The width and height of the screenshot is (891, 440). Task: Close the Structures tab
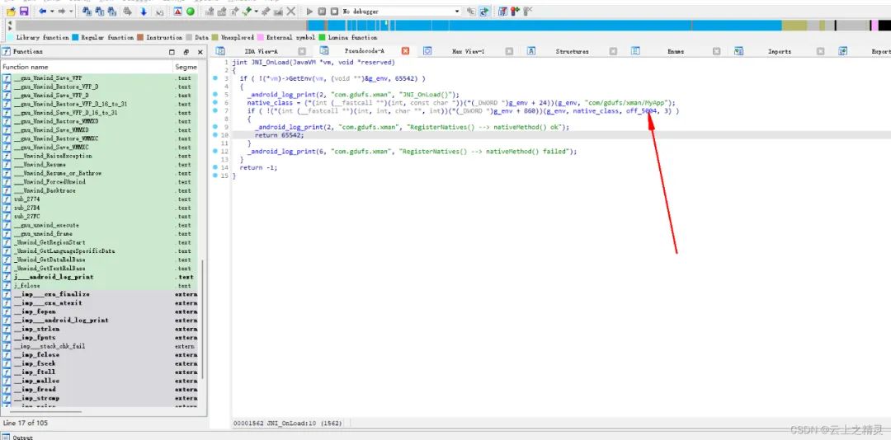[x=613, y=51]
